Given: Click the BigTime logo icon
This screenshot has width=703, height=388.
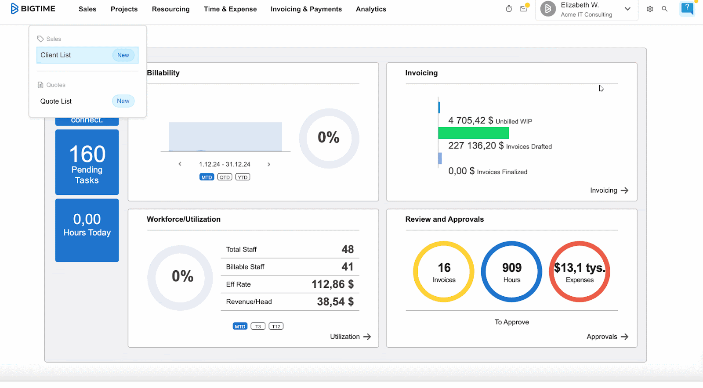Looking at the screenshot, I should pyautogui.click(x=14, y=9).
